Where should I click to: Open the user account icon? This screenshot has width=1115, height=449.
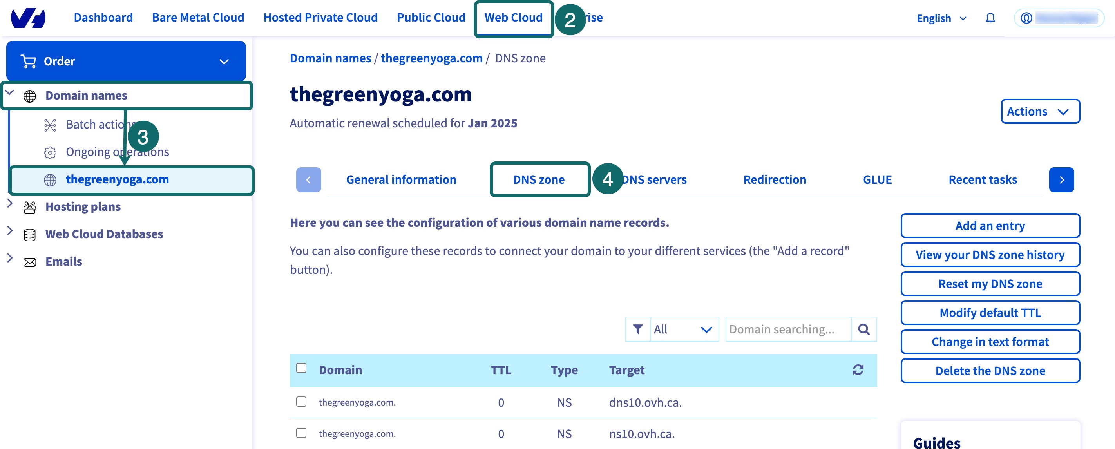point(1026,18)
